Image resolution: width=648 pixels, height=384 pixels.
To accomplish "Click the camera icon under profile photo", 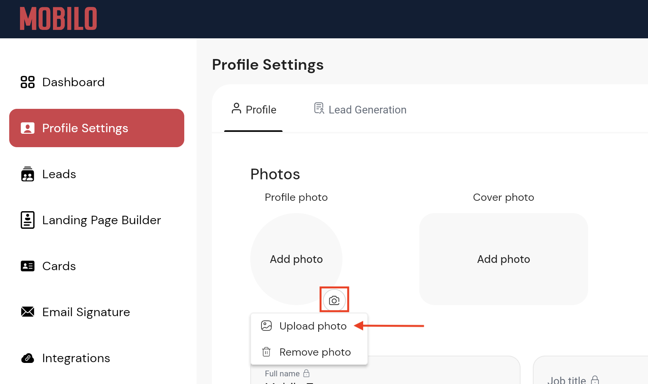I will 334,300.
